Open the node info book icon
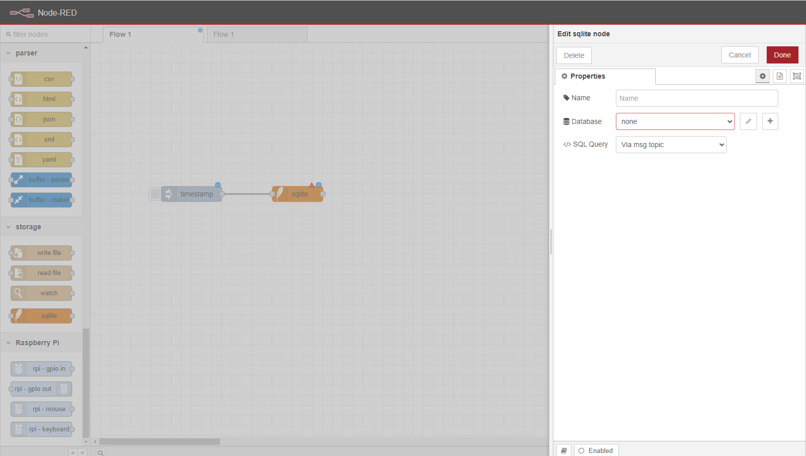Screen dimensions: 806x456 564,450
